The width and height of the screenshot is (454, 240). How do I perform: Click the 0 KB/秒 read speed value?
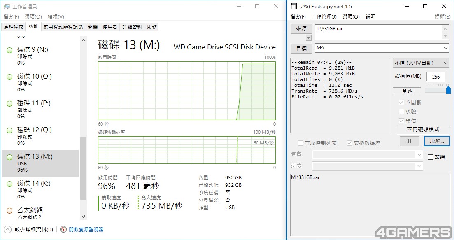click(x=115, y=206)
